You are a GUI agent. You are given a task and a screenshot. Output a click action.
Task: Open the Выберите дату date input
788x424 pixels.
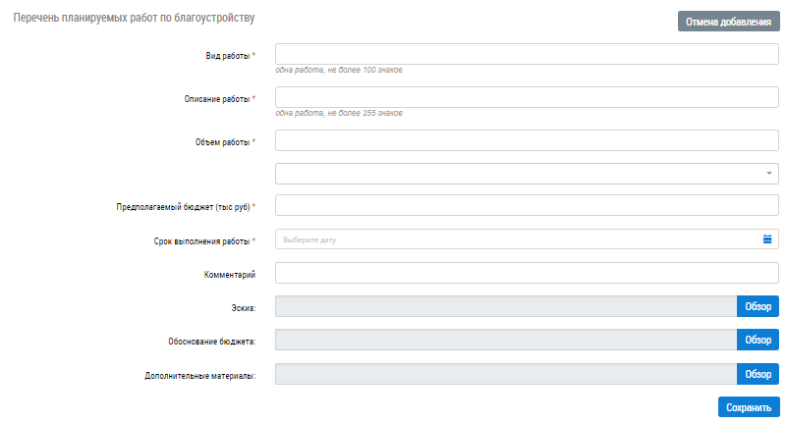click(516, 239)
